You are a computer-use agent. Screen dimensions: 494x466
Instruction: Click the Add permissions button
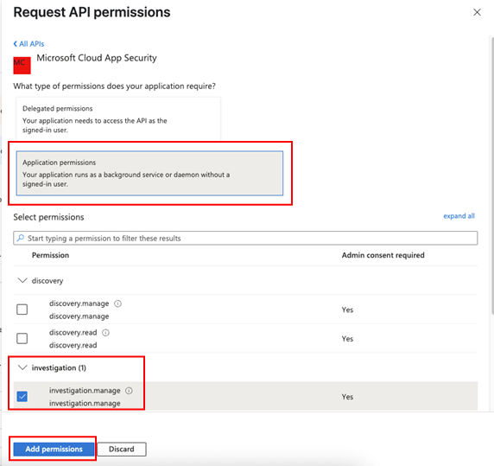point(54,449)
